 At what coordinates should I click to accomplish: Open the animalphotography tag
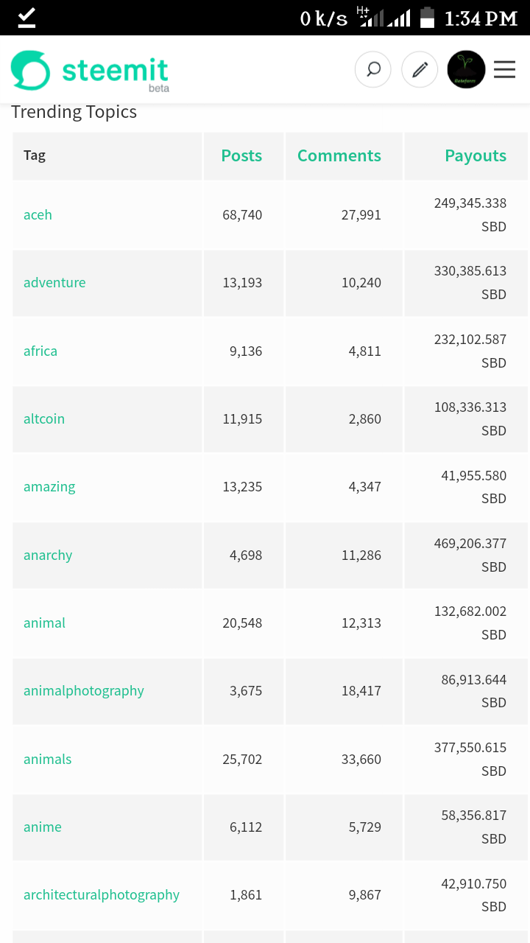(84, 690)
